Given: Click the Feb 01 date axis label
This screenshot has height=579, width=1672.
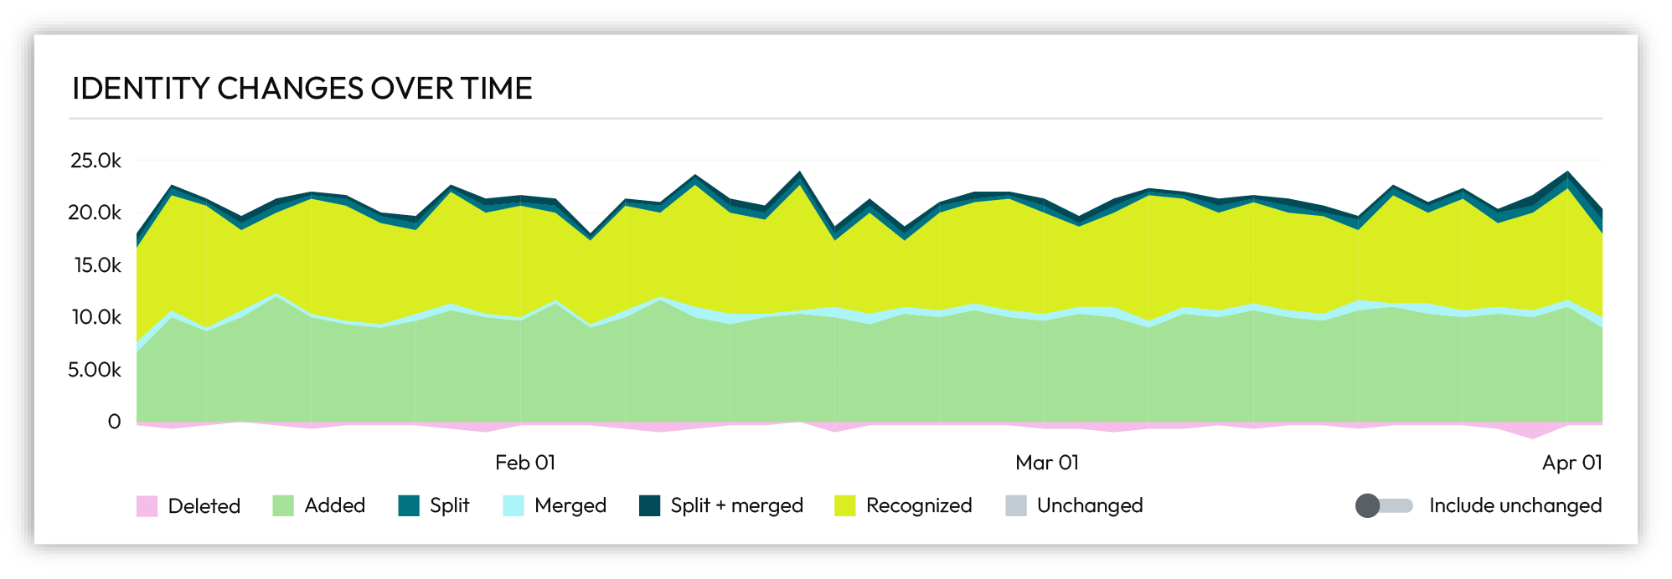Looking at the screenshot, I should pos(525,463).
